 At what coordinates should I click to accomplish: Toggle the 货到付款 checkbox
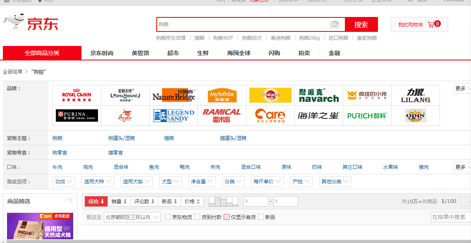tap(197, 217)
